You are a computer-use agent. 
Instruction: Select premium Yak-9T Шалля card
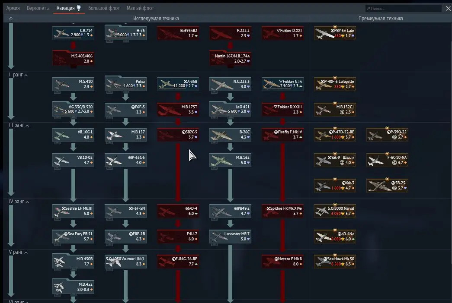[x=335, y=160]
